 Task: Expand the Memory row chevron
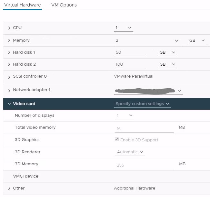9,40
